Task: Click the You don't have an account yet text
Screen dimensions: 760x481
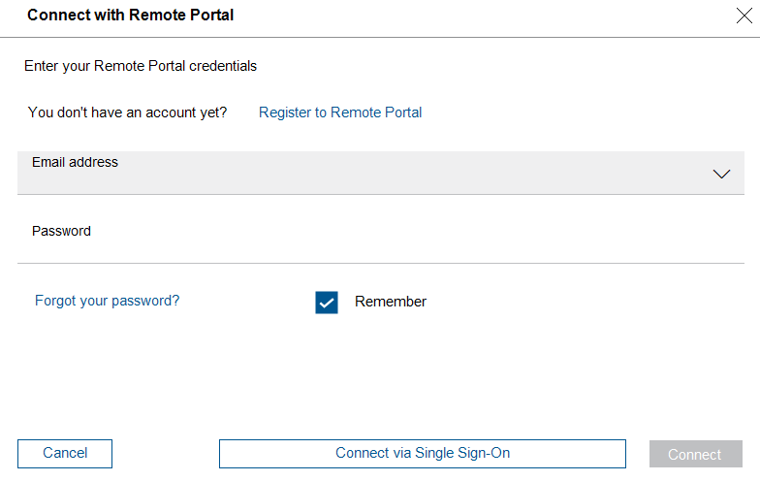Action: (127, 112)
